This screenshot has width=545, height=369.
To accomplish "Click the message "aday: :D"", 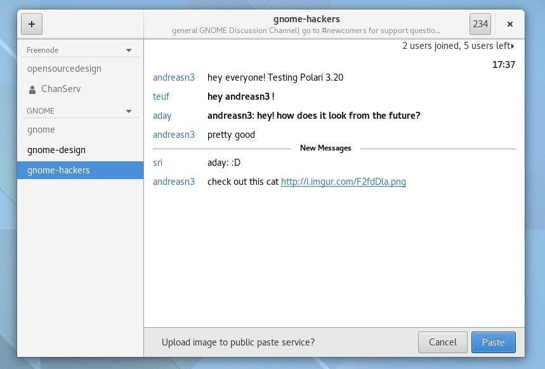I will point(224,163).
